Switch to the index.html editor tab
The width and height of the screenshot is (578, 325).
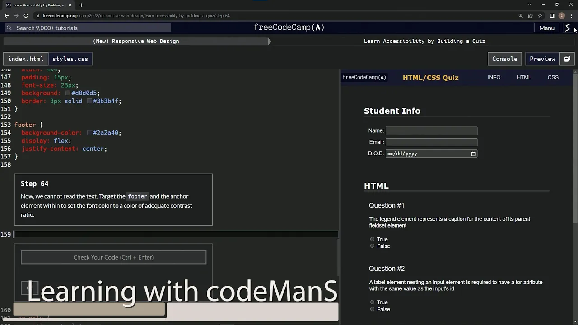pyautogui.click(x=26, y=59)
